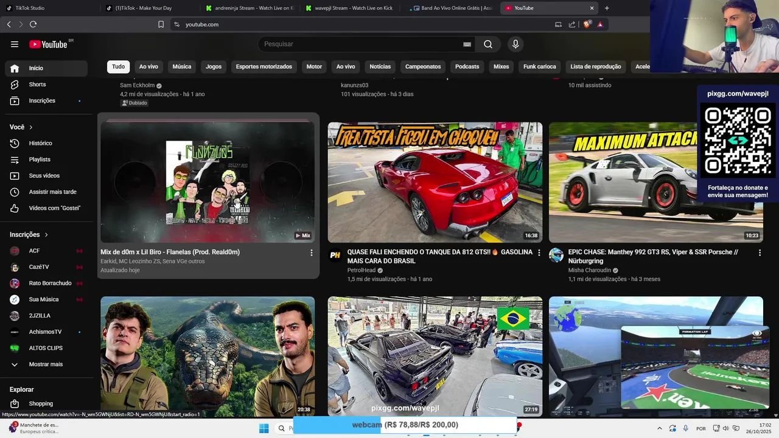Select the Campeonatos filter chip

(423, 67)
